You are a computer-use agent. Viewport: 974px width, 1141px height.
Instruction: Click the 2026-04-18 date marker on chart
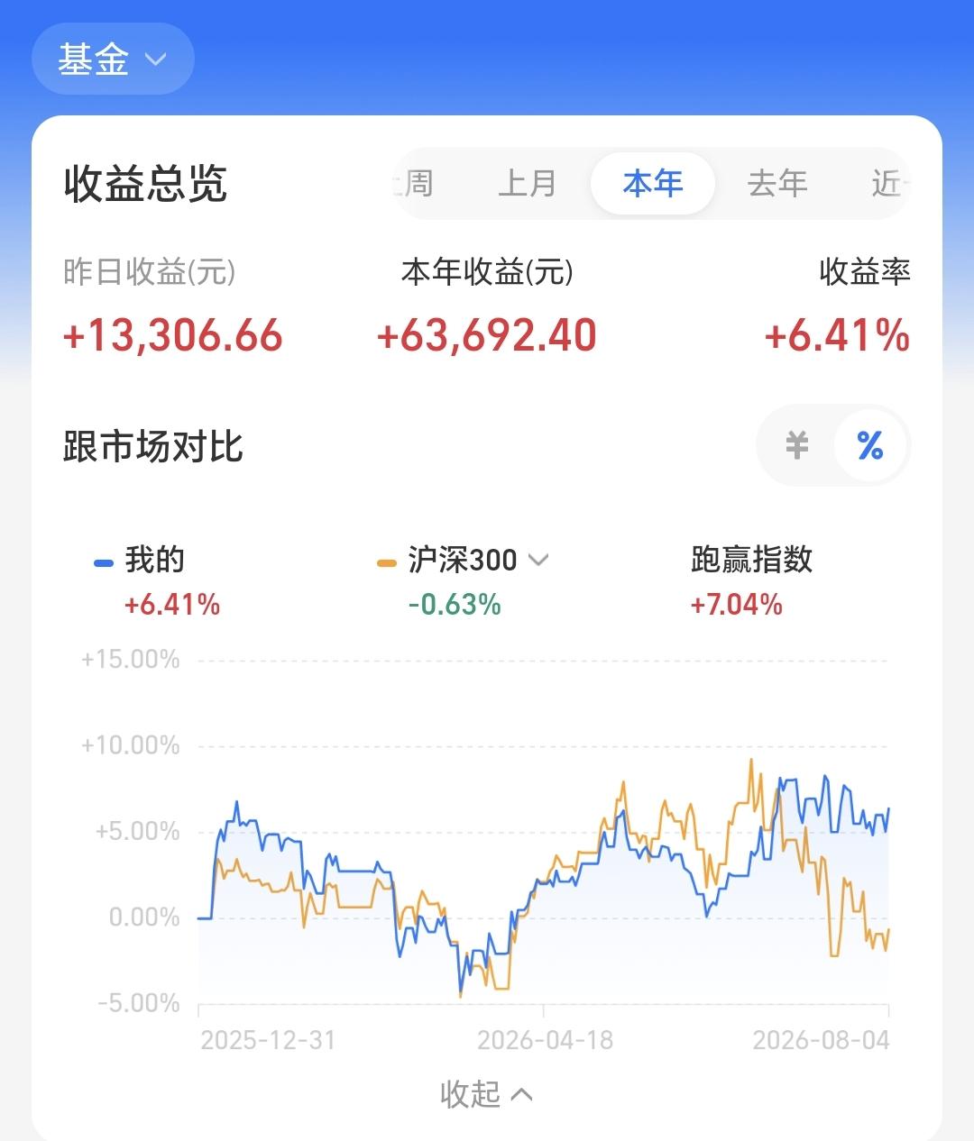(545, 1040)
